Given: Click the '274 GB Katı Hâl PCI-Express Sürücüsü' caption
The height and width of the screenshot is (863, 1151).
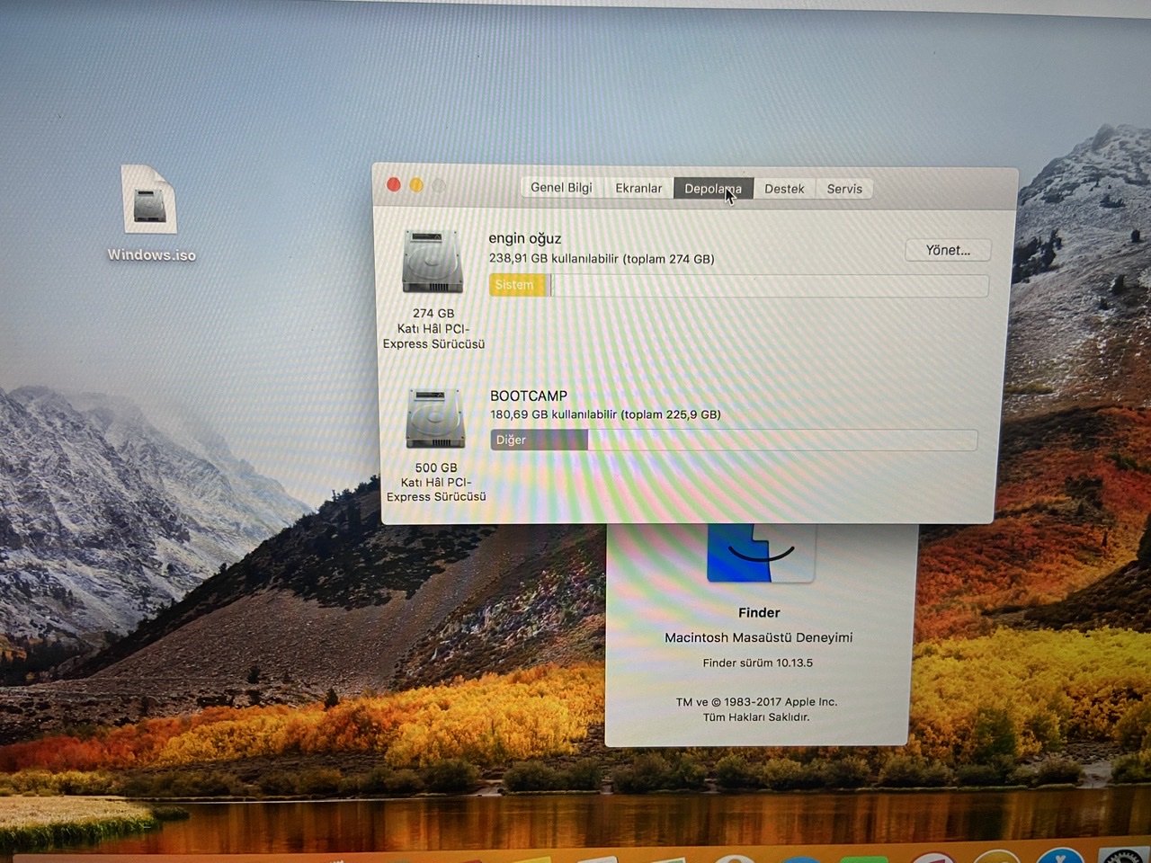Looking at the screenshot, I should [433, 328].
